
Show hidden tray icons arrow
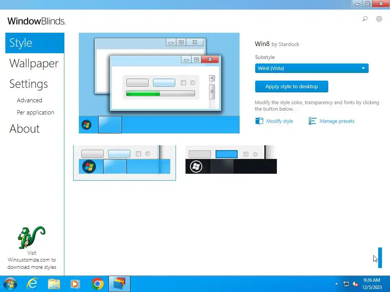pyautogui.click(x=337, y=284)
